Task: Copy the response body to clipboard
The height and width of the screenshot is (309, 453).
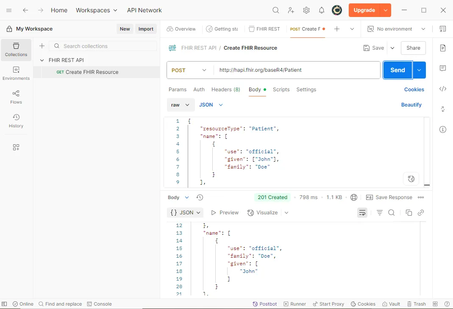Action: click(x=409, y=213)
